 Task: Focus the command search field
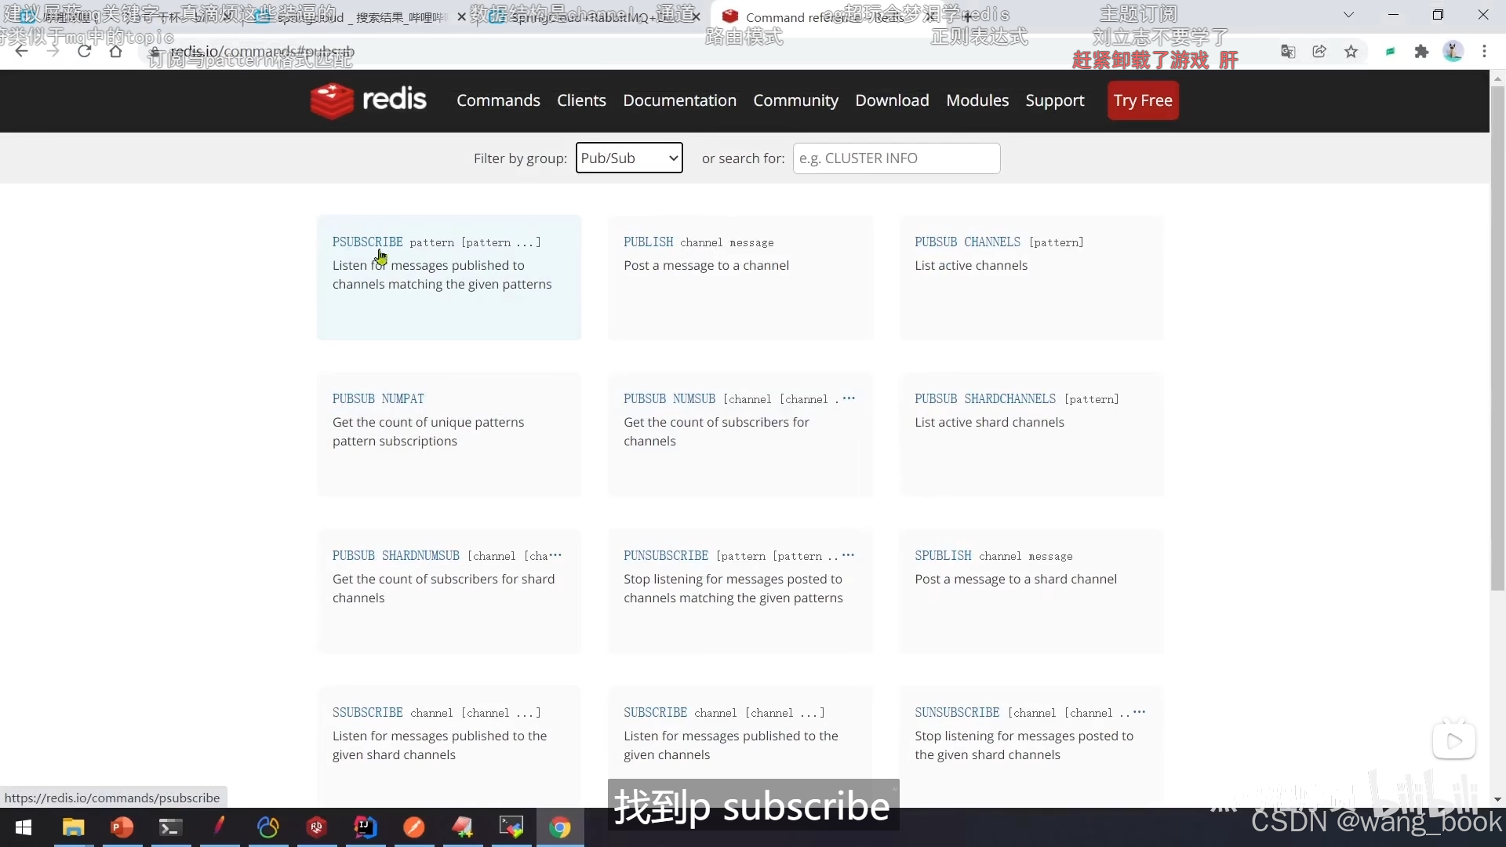897,158
